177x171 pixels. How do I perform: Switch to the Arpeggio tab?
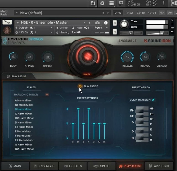[159, 166]
